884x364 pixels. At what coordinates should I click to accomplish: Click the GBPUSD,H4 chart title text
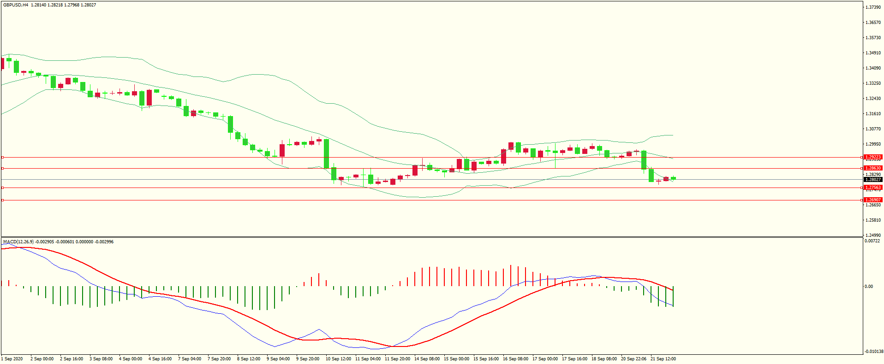16,5
